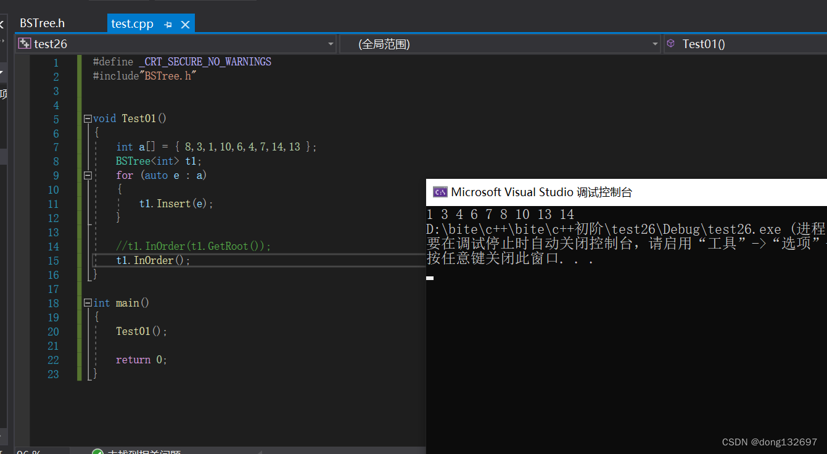Collapse the for loop block
This screenshot has width=827, height=454.
(x=88, y=175)
